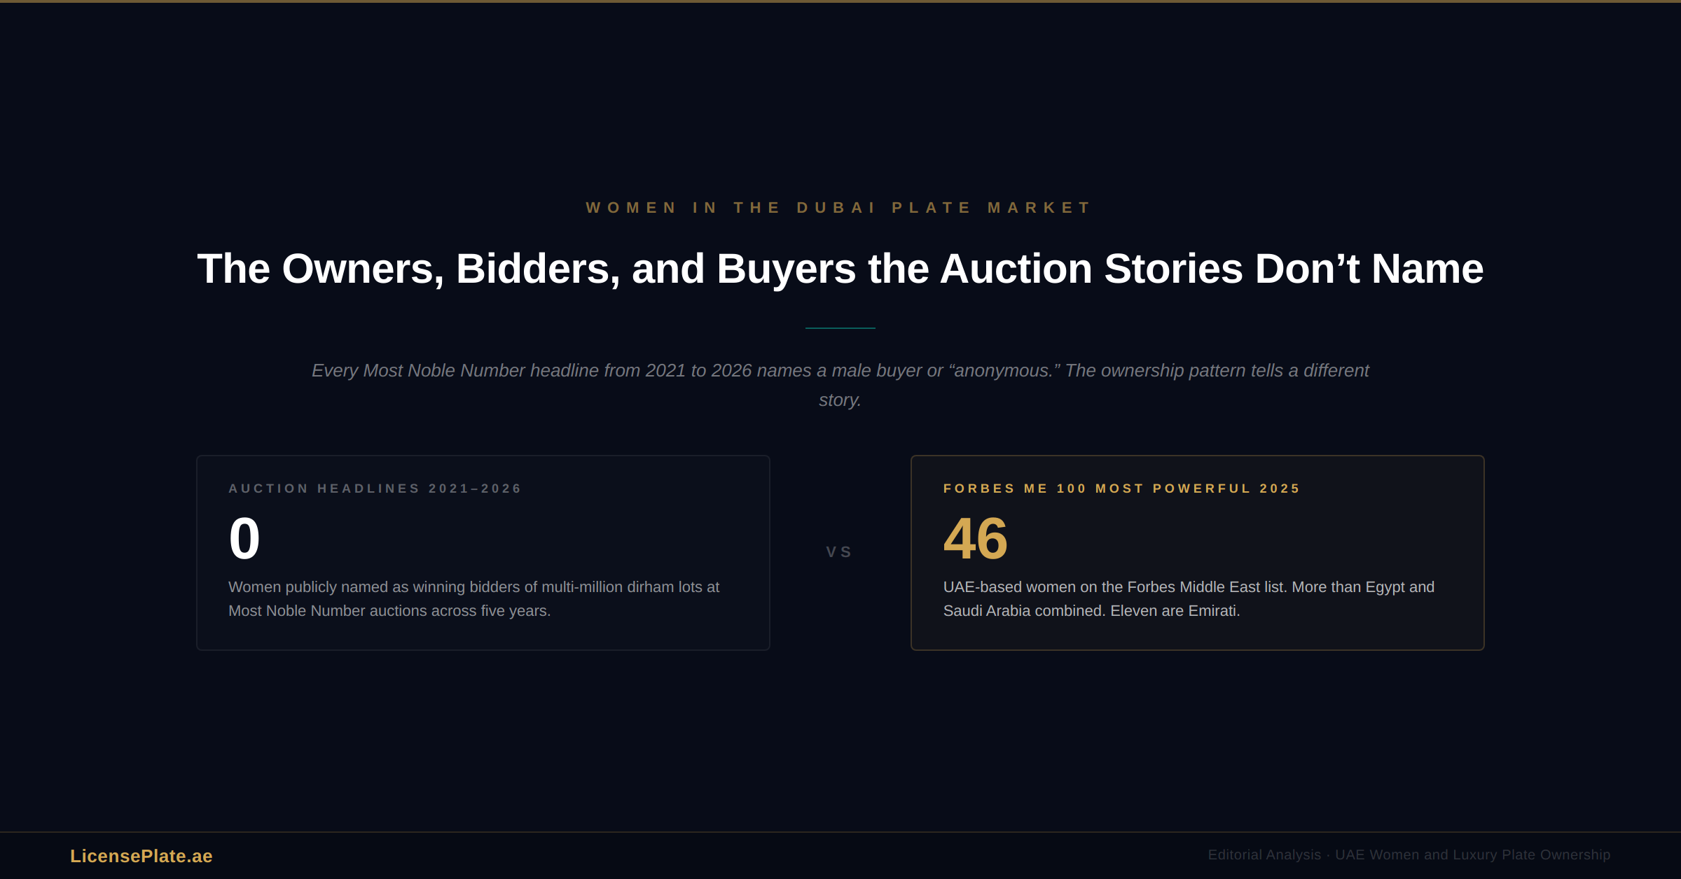Click 'Editorial Analysis' in the footer
The image size is (1681, 879).
point(1264,855)
